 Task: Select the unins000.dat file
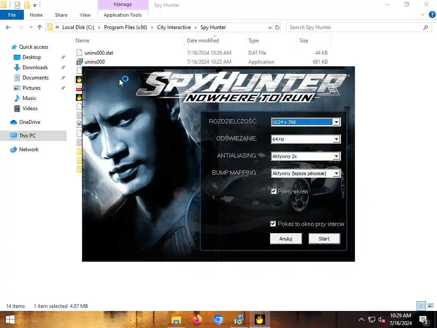(99, 53)
